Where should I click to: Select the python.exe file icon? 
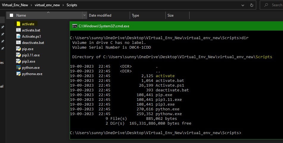18,68
